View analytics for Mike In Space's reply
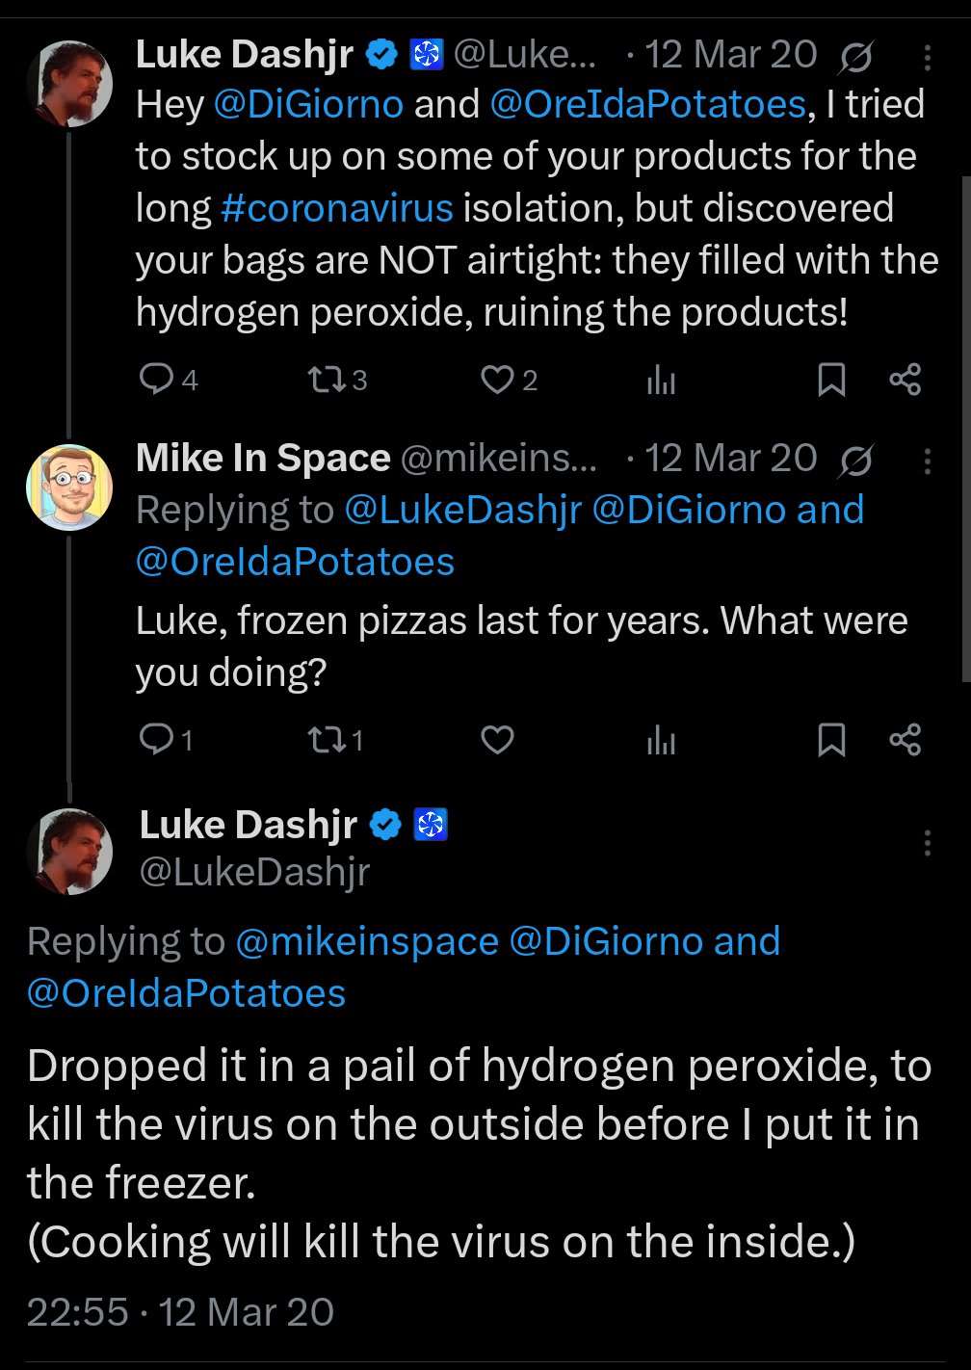The image size is (971, 1370). (661, 740)
